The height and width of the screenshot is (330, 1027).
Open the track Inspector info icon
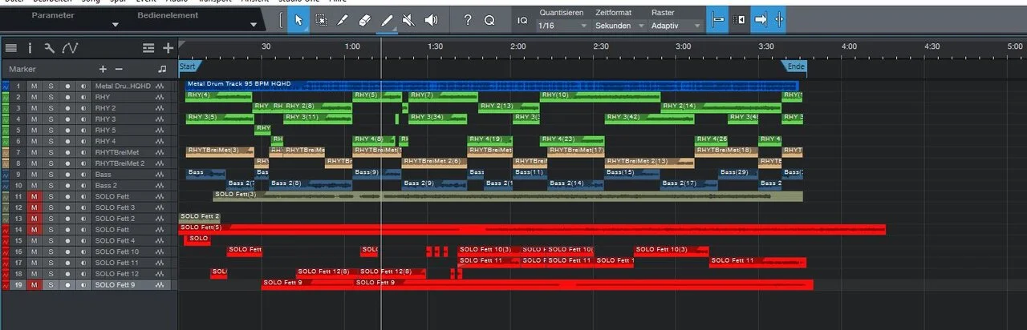pos(30,48)
